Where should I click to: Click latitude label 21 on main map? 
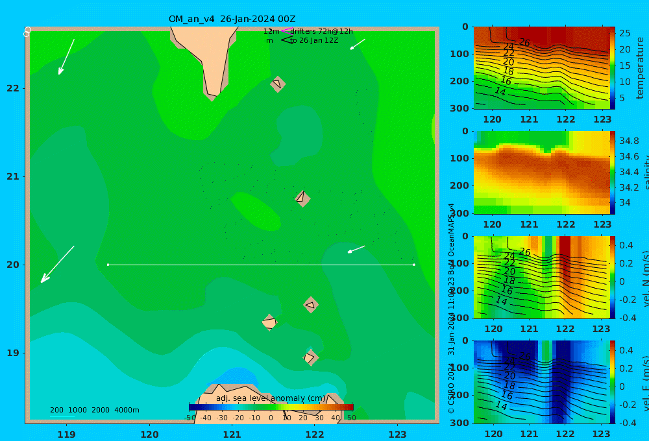click(x=13, y=176)
